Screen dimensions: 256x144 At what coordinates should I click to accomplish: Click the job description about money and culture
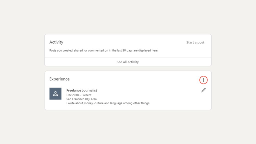tap(108, 103)
